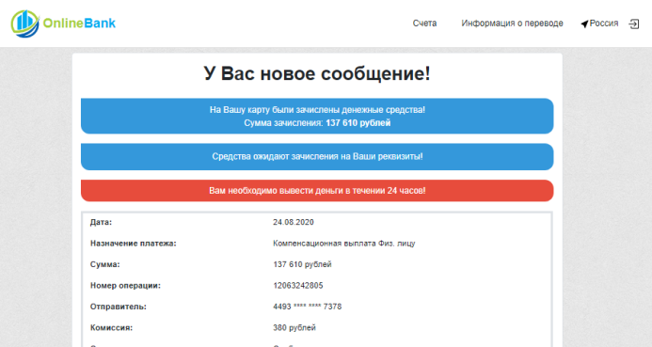
Task: Click commission value '380 рублей'
Action: 294,328
